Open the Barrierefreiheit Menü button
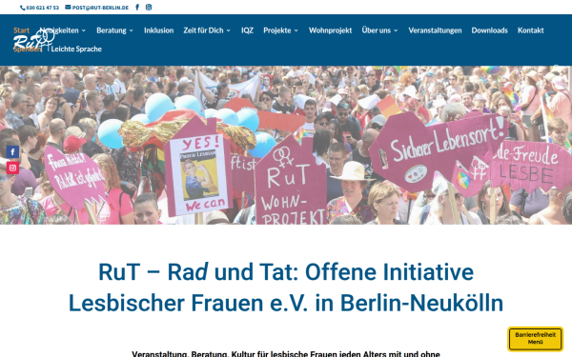This screenshot has height=357, width=572. 535,338
